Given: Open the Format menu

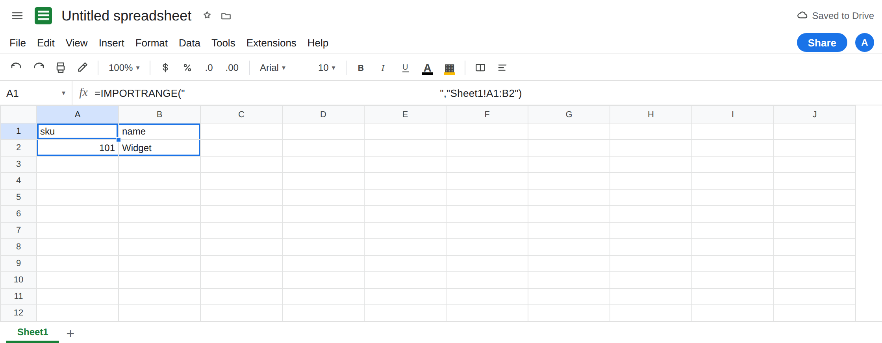Looking at the screenshot, I should (x=152, y=43).
